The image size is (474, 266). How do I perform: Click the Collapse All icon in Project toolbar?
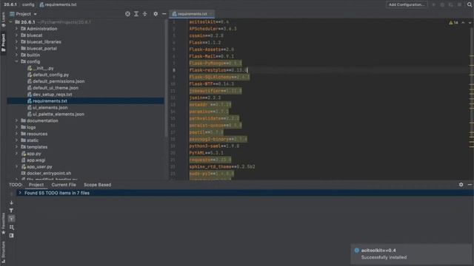coord(145,14)
